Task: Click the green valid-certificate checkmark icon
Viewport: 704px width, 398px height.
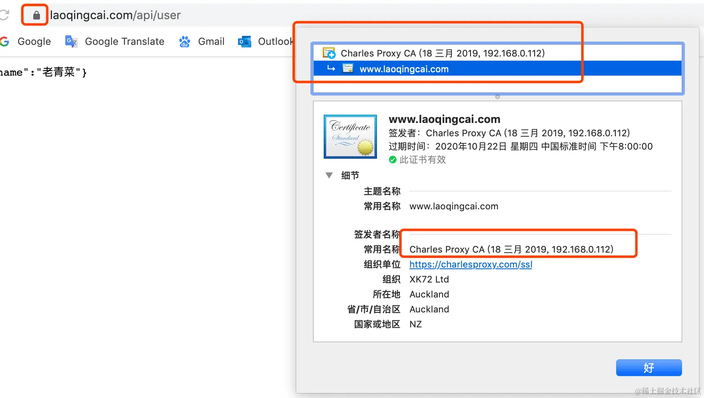Action: [392, 160]
